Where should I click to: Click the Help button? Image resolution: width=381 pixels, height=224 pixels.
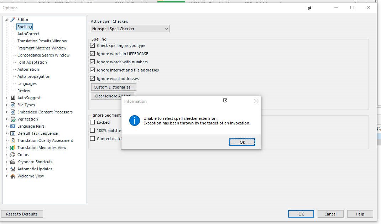tap(360, 214)
